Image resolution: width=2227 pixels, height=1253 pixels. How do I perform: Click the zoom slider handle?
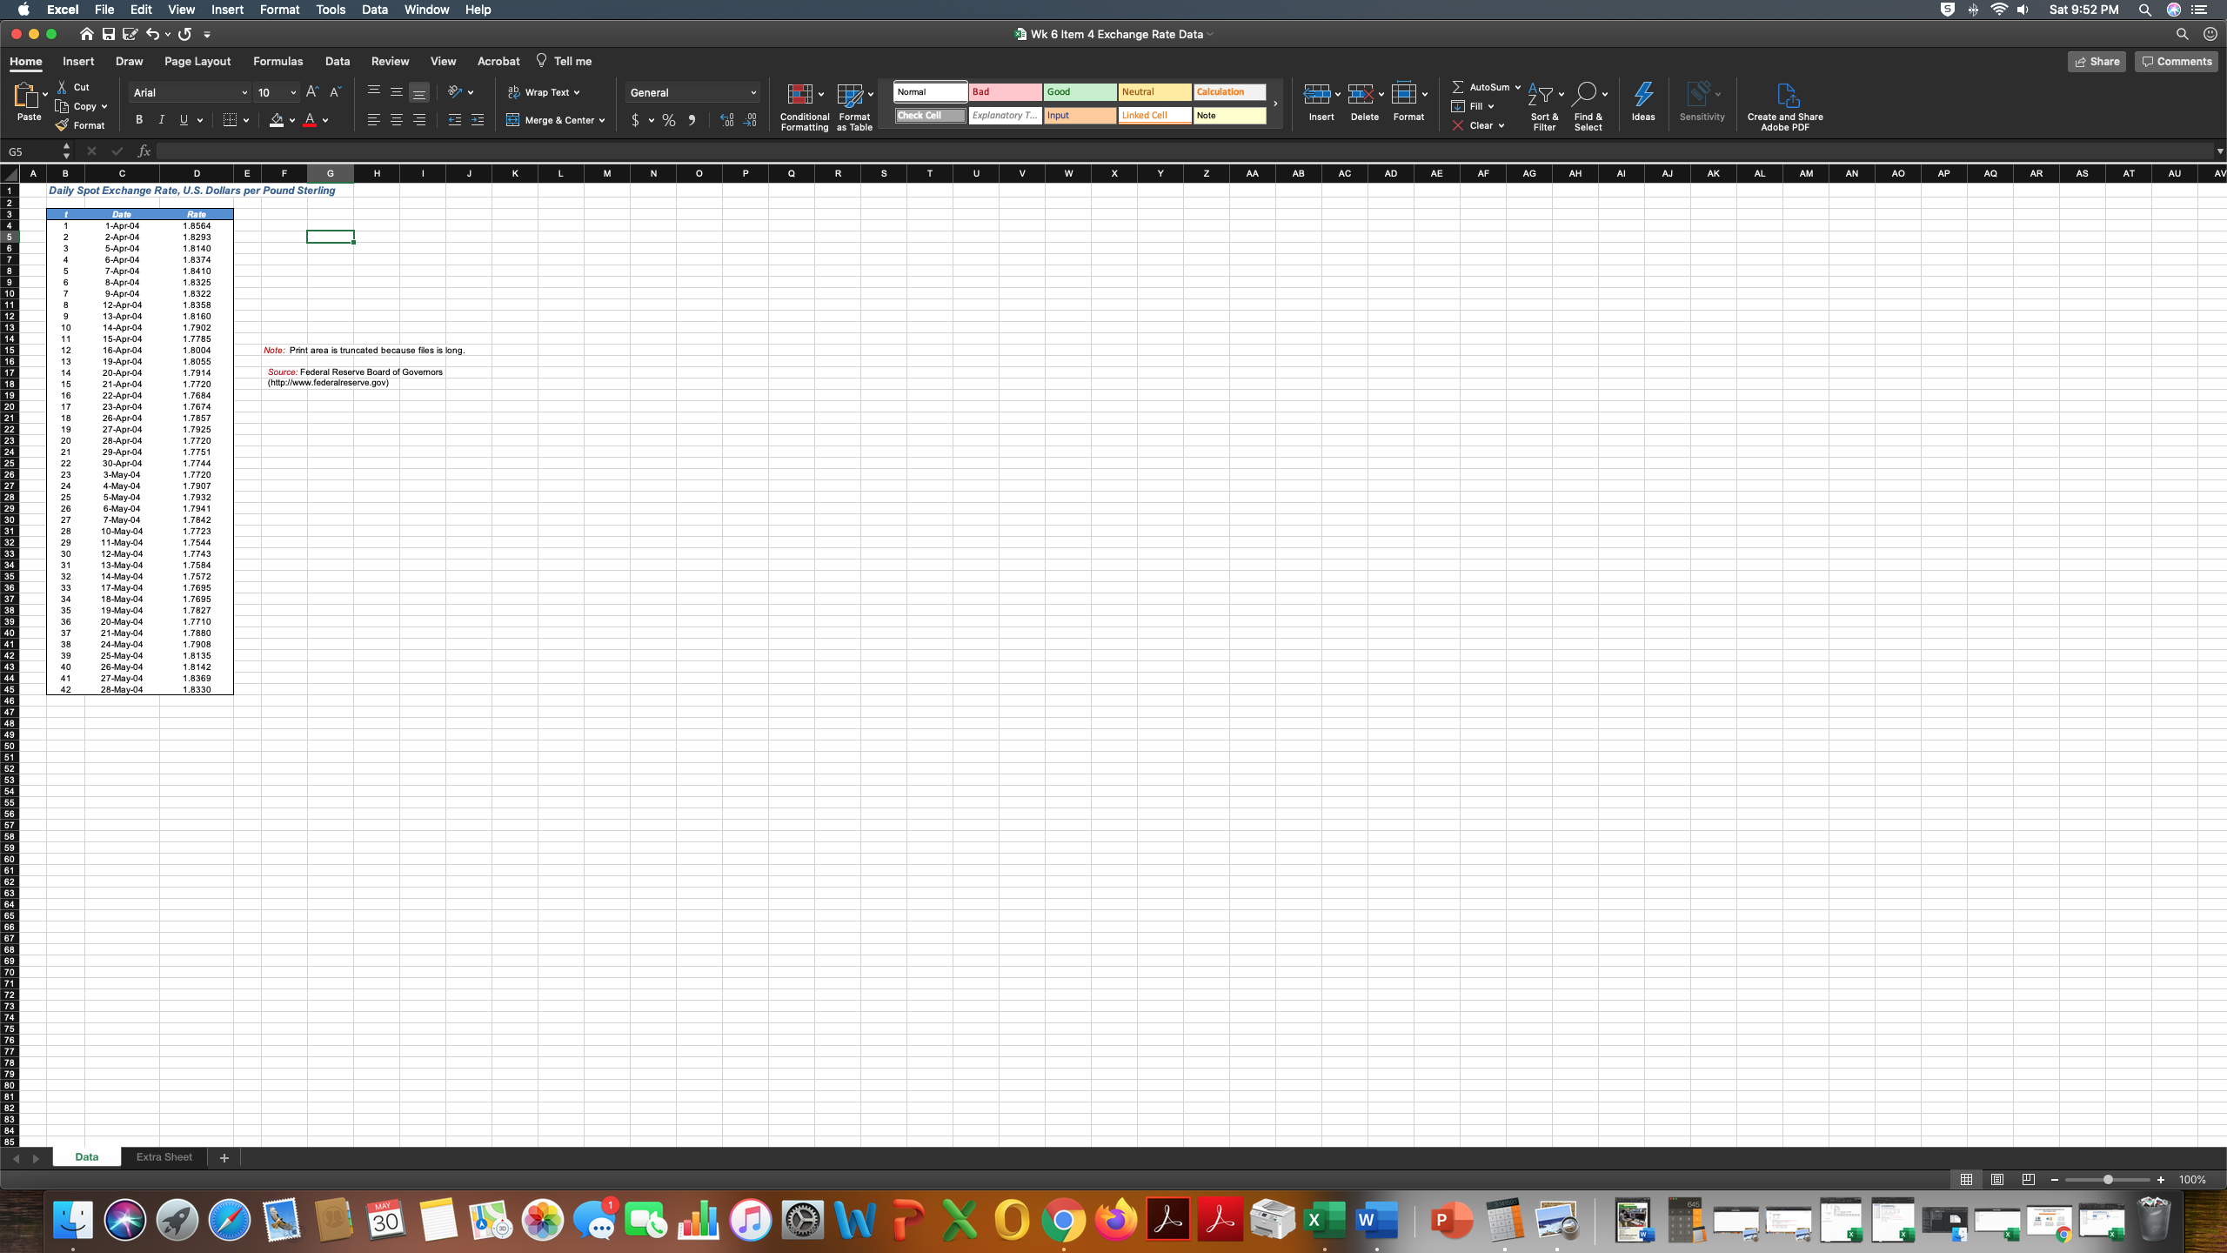pos(2108,1180)
